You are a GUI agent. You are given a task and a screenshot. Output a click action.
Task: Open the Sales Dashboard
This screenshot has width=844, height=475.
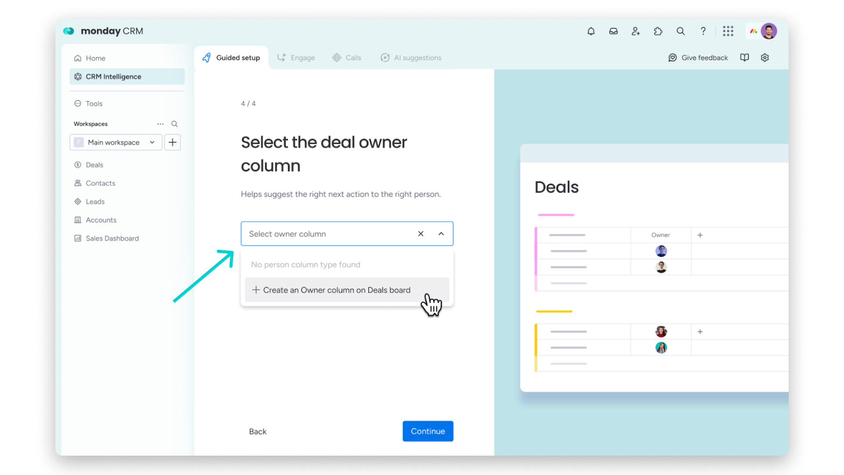point(127,239)
